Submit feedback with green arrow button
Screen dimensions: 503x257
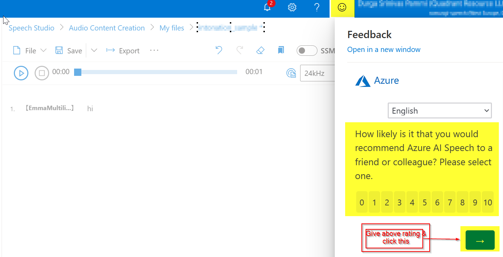click(x=480, y=240)
